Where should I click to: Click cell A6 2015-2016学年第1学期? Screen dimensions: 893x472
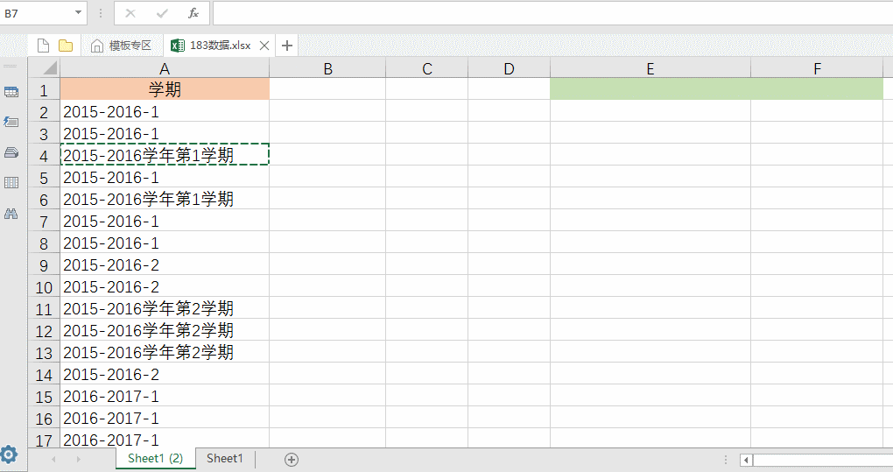tap(165, 199)
